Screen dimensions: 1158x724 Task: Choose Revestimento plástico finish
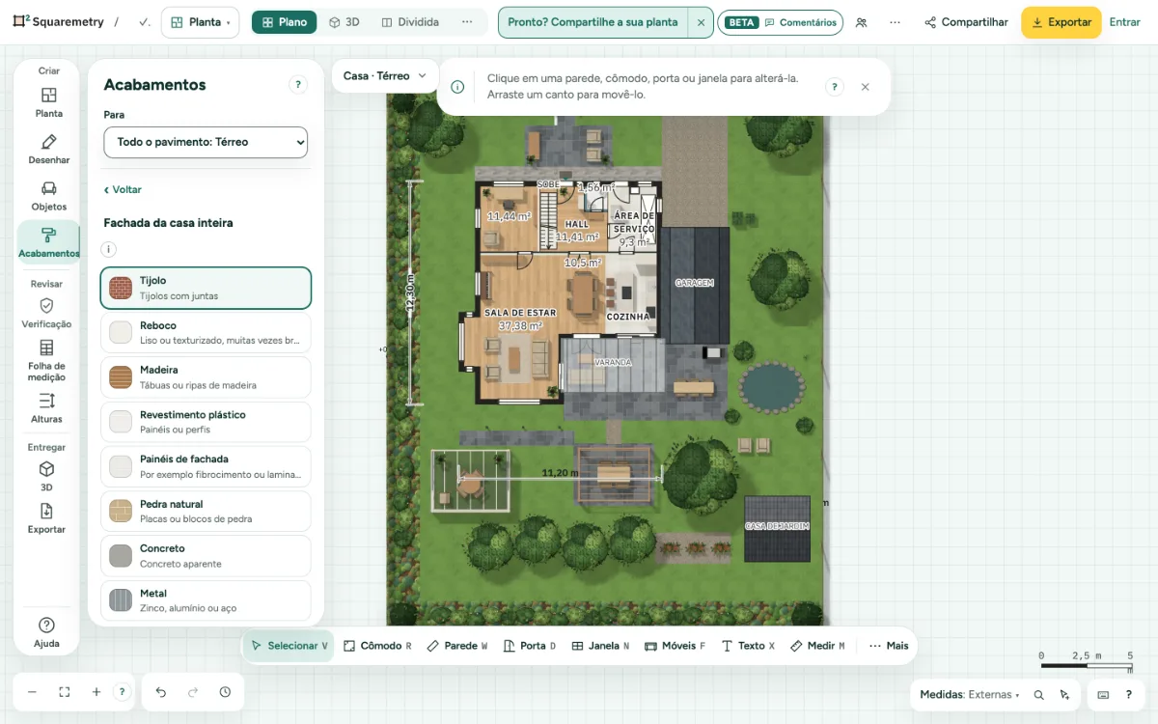[206, 422]
